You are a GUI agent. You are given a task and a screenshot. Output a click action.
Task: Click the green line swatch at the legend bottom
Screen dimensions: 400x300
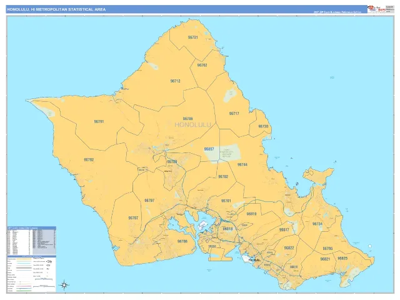pyautogui.click(x=24, y=291)
